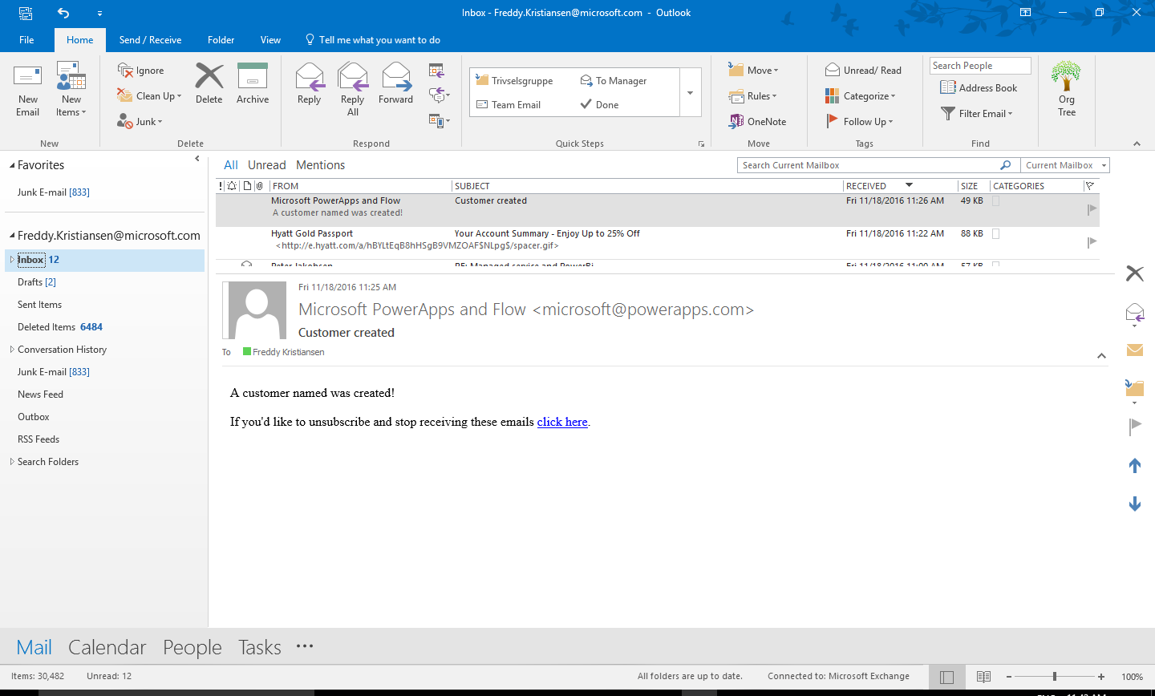Tick category box for Customer created email

[x=996, y=201]
